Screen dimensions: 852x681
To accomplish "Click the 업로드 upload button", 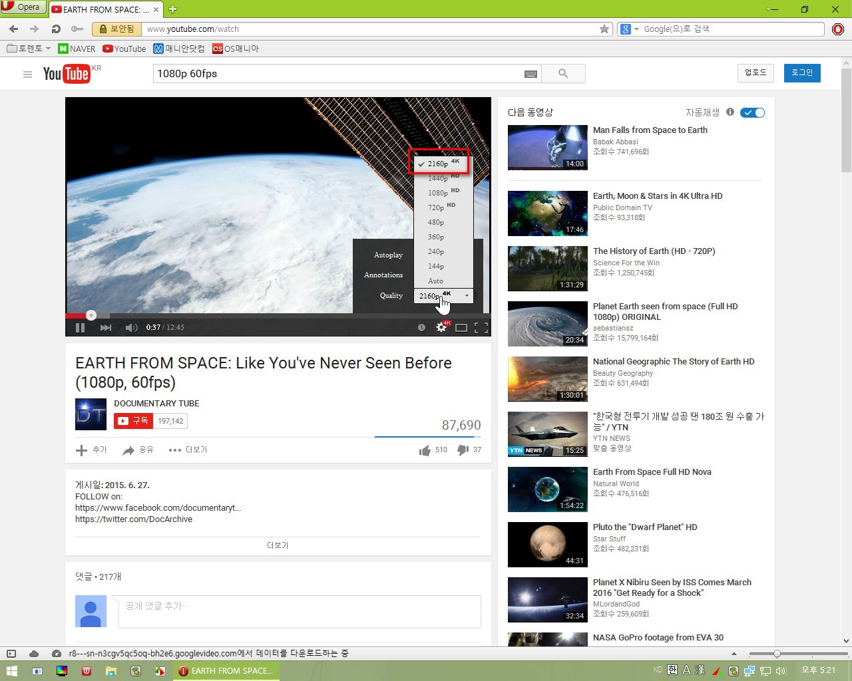I will (755, 72).
